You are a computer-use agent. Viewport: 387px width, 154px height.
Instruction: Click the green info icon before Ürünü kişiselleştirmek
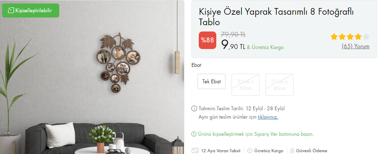click(194, 134)
